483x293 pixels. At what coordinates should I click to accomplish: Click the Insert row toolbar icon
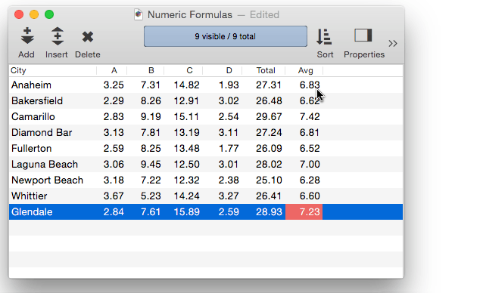click(58, 36)
